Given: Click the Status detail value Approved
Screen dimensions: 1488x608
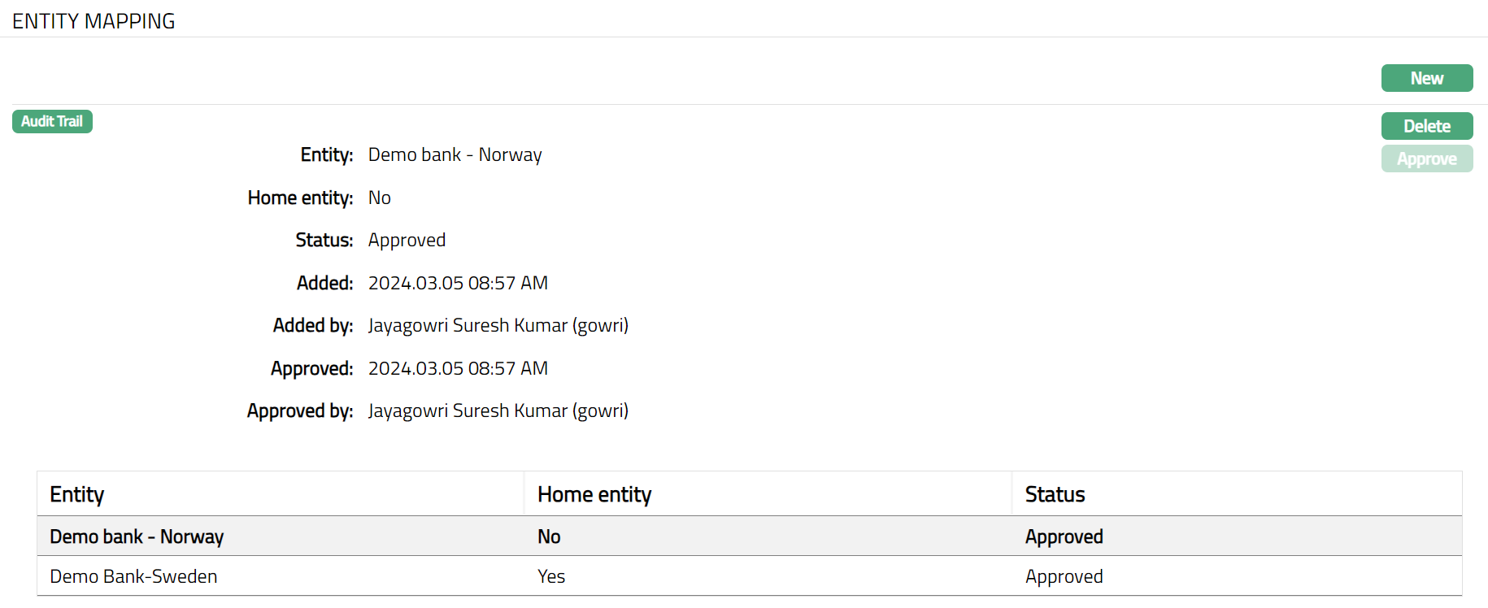Looking at the screenshot, I should coord(407,240).
